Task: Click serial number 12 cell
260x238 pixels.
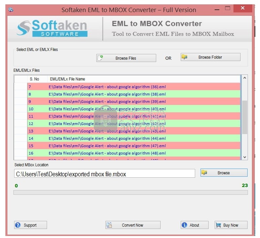Action: coord(38,124)
